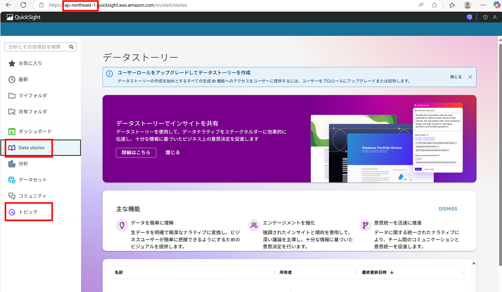Image resolution: width=502 pixels, height=292 pixels.
Task: Click the Data stories book icon
Action: tap(12, 148)
